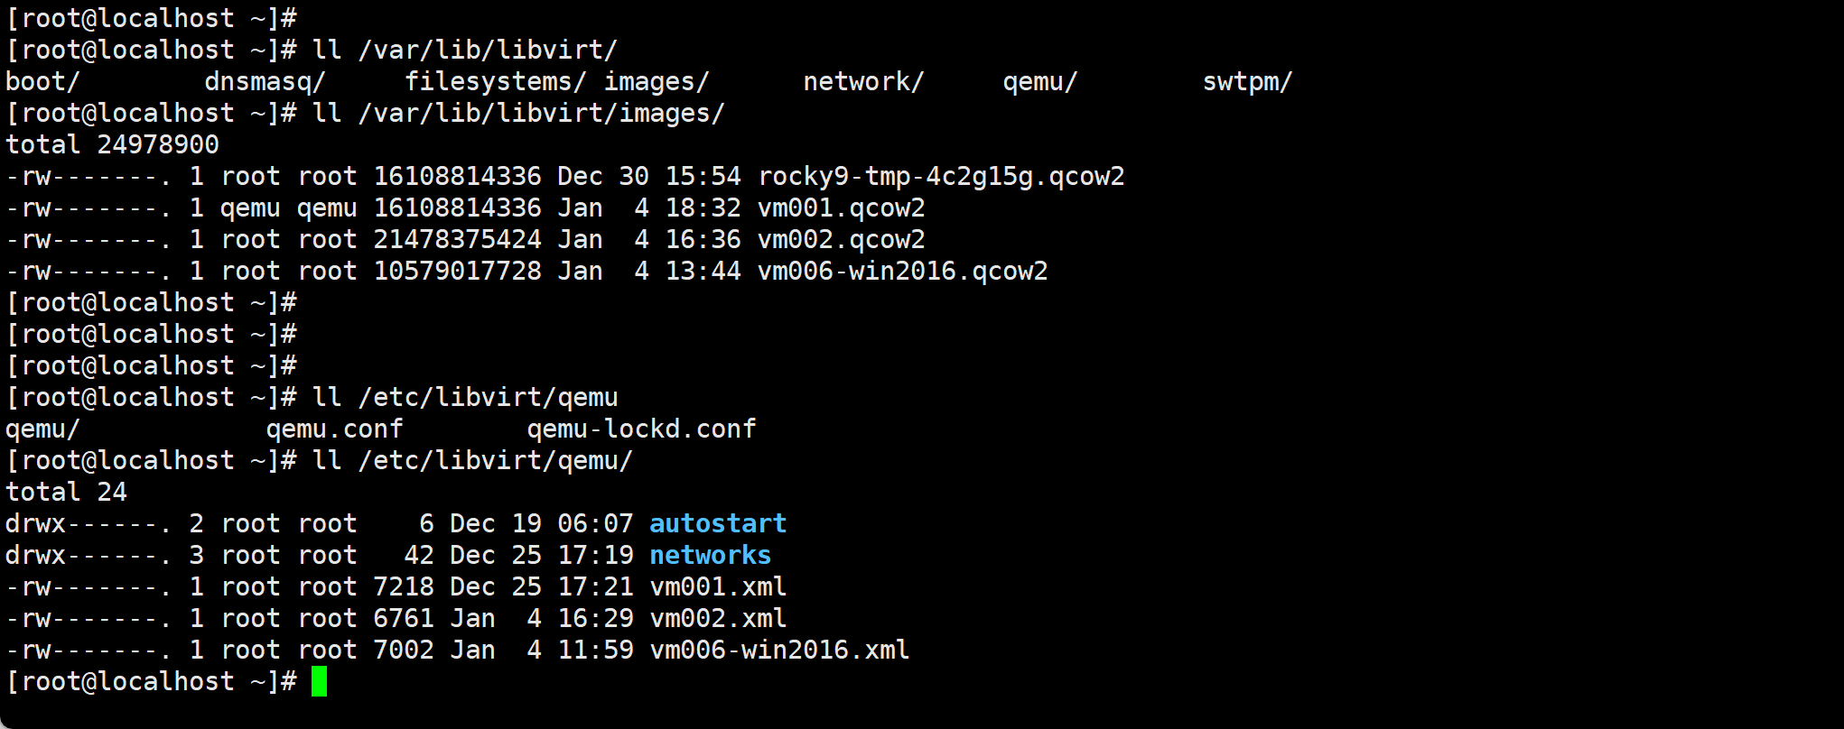The image size is (1844, 729).
Task: Click the file size 21478375424
Action: (x=457, y=240)
